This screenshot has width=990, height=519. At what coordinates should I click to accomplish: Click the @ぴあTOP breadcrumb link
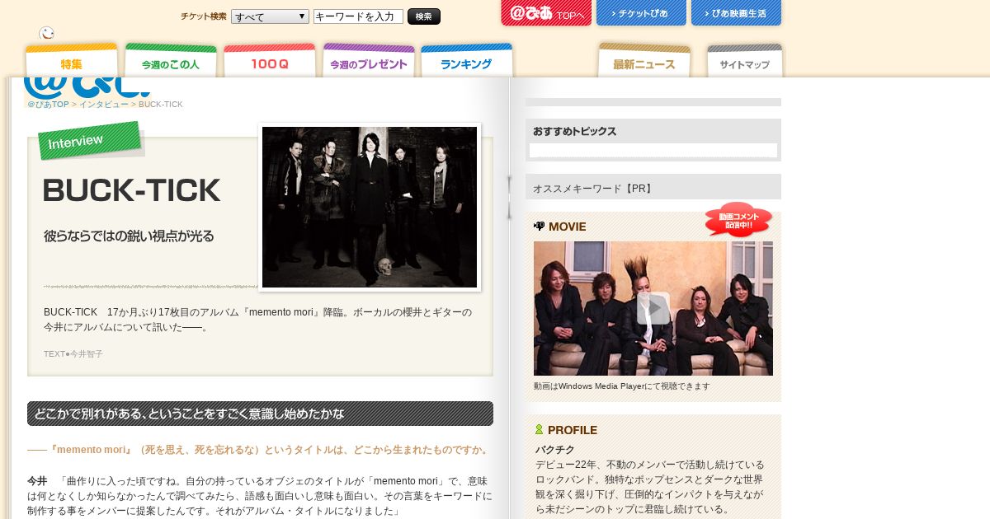coord(48,105)
